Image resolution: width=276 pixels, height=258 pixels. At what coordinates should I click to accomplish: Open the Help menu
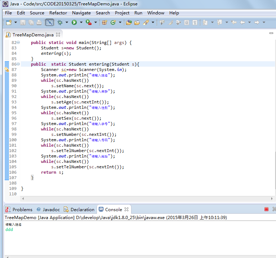pos(174,13)
